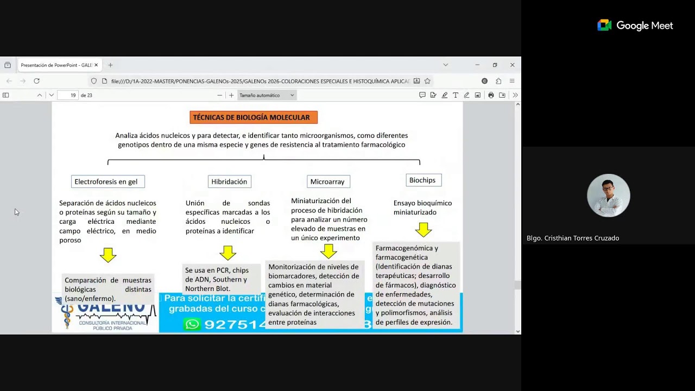Open reader view icon in address bar

coord(416,81)
